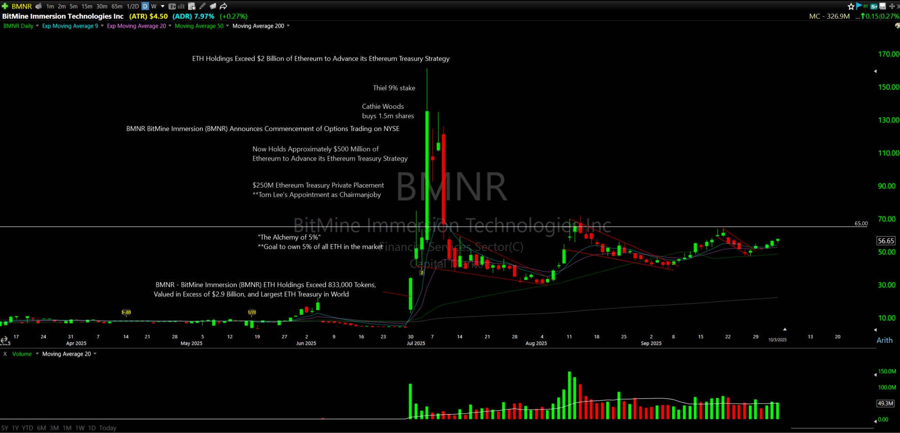Toggle the Arith price scale mode
Image resolution: width=900 pixels, height=433 pixels.
(x=884, y=340)
